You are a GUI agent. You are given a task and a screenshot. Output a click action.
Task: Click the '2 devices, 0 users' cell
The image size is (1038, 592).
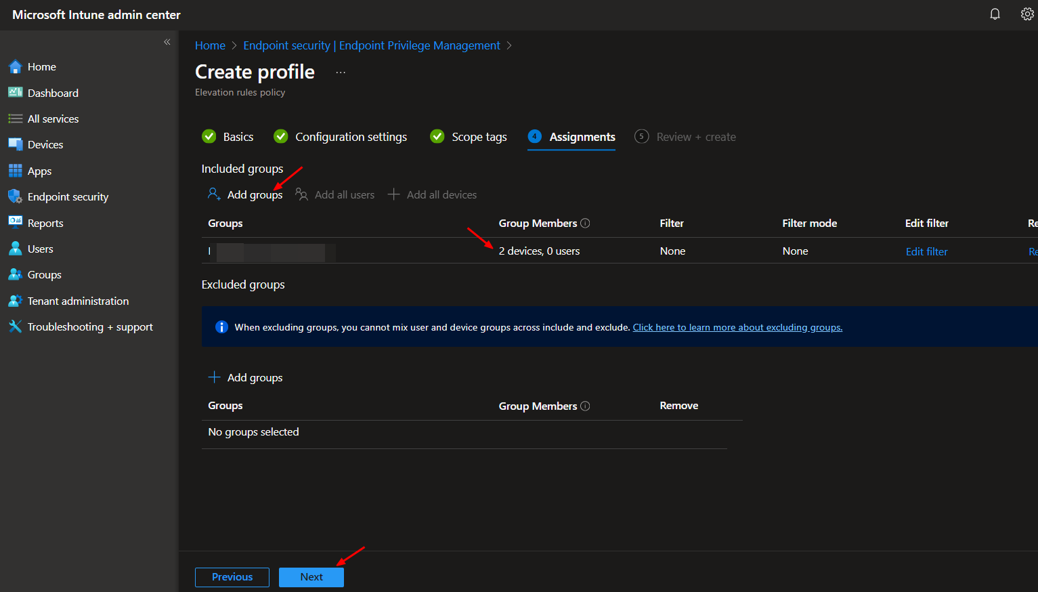[x=539, y=251]
